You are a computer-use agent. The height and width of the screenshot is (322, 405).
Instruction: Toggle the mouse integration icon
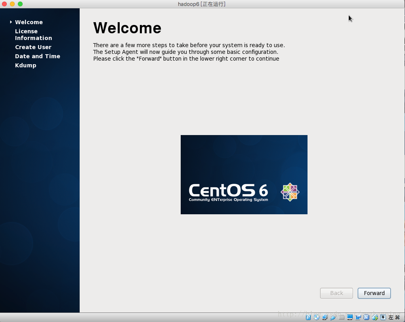tap(375, 317)
